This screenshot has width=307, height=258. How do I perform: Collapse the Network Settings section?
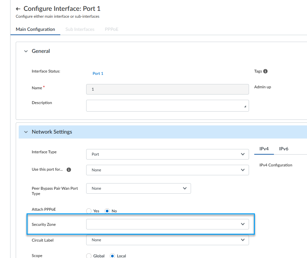26,132
